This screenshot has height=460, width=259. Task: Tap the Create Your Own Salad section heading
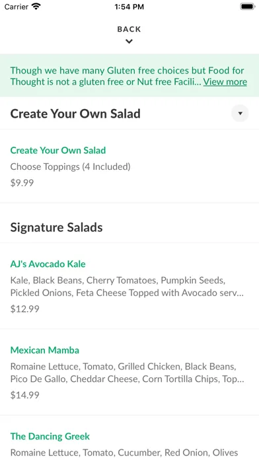(x=75, y=114)
